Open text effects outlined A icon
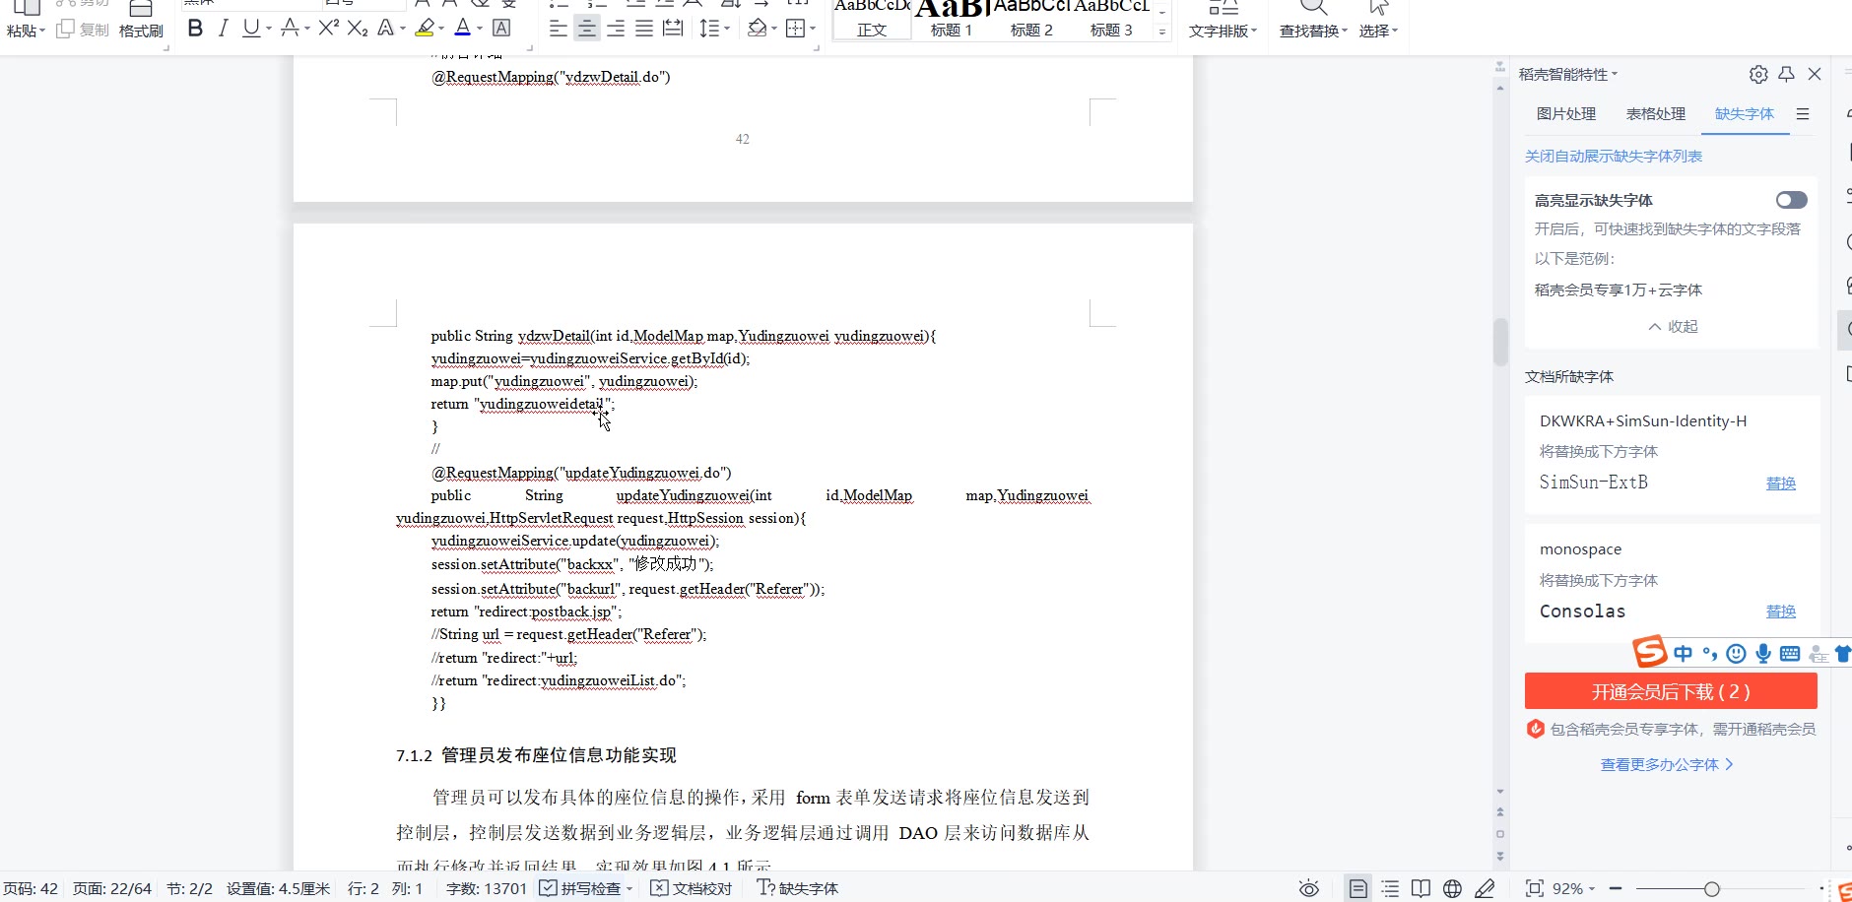 coord(386,29)
